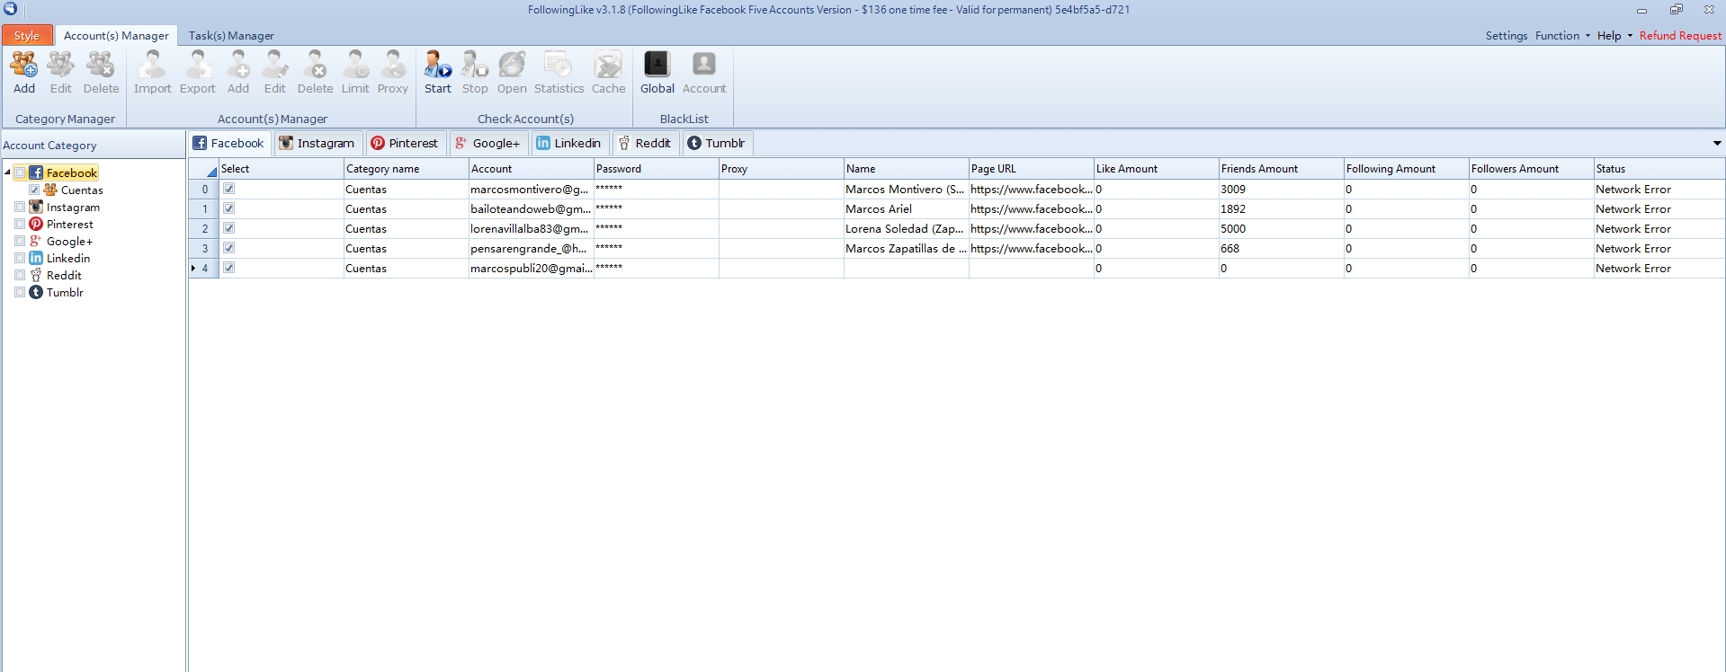Select the Pinterest platform tab
Image resolution: width=1726 pixels, height=672 pixels.
[404, 143]
